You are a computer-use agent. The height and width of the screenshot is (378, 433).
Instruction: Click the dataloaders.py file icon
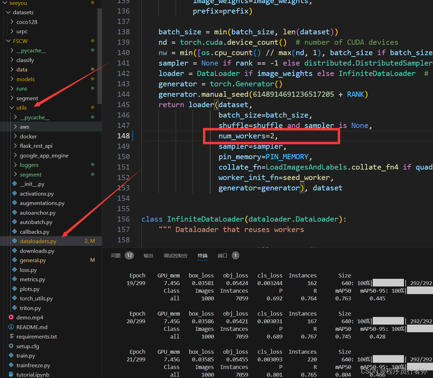pos(15,241)
